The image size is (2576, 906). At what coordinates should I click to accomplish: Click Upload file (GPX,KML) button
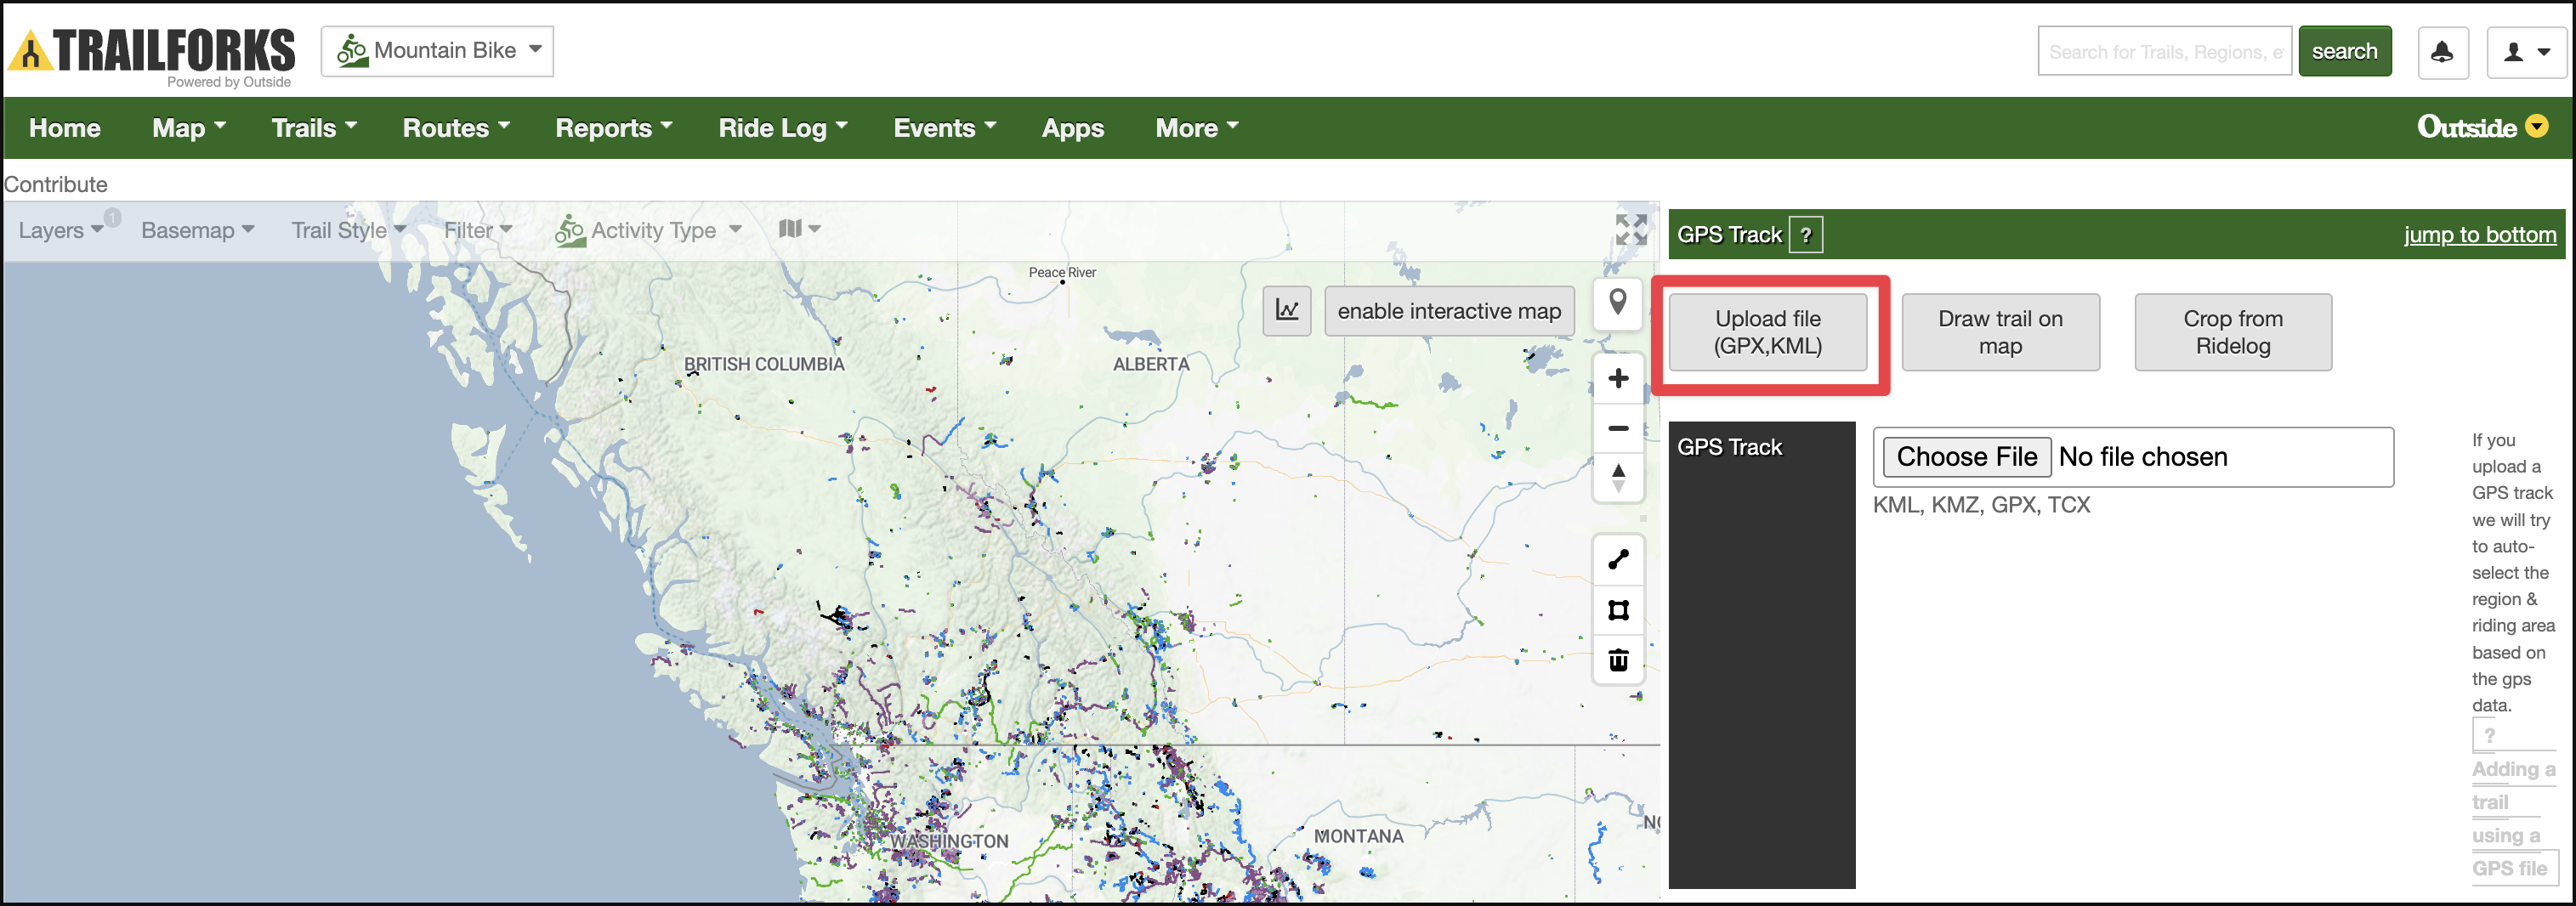(1767, 332)
